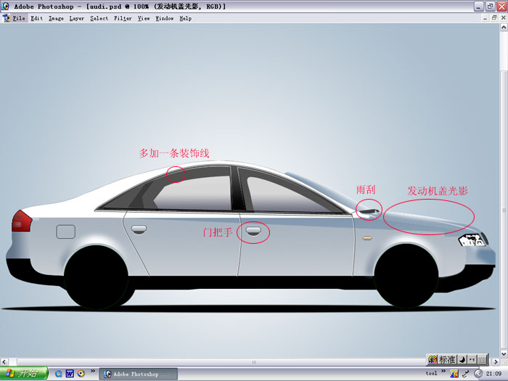Screen dimensions: 508x381
Task: Click the document icon beside File menu
Action: [x=6, y=18]
